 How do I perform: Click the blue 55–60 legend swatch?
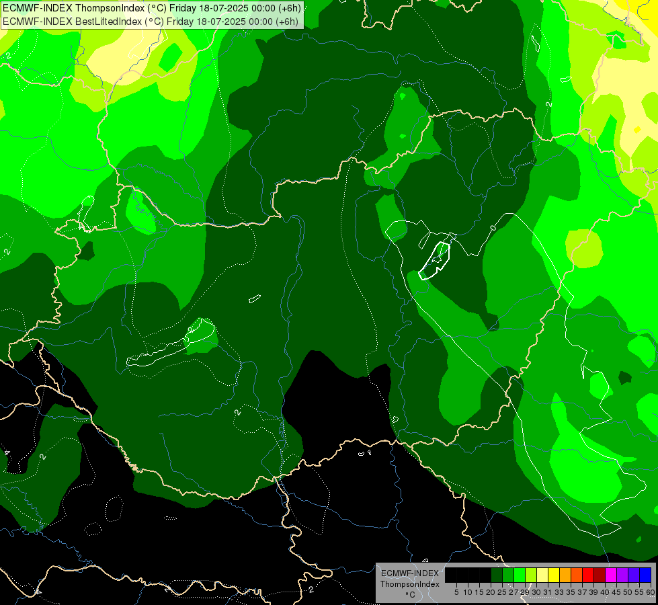(x=645, y=575)
